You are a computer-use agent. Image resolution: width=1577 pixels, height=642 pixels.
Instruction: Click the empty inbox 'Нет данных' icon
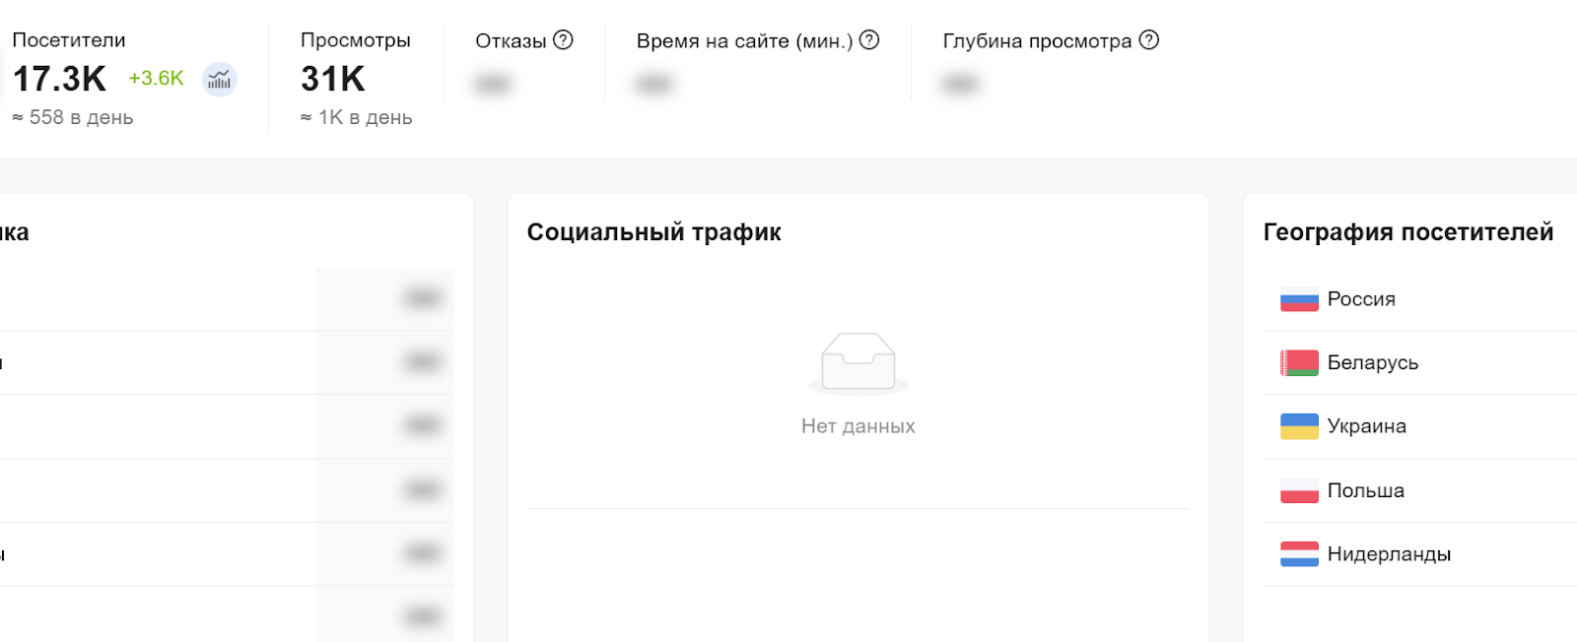(858, 363)
